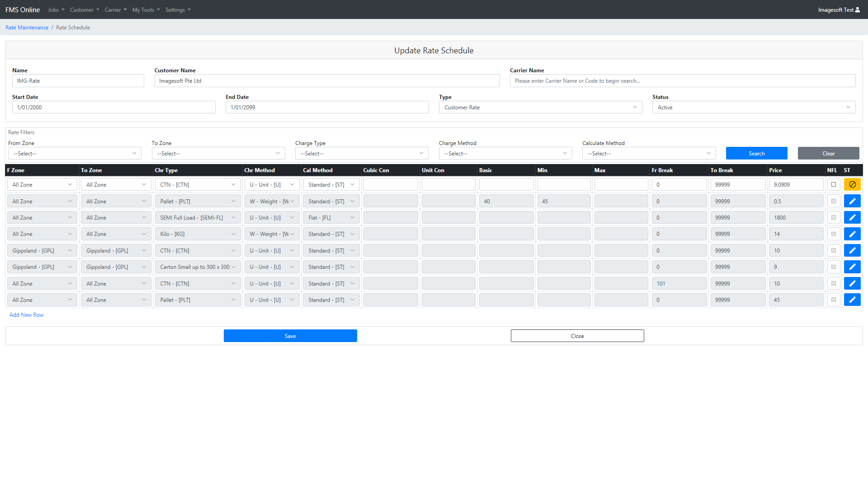The width and height of the screenshot is (868, 488).
Task: Click the blue Search button
Action: [x=756, y=154]
